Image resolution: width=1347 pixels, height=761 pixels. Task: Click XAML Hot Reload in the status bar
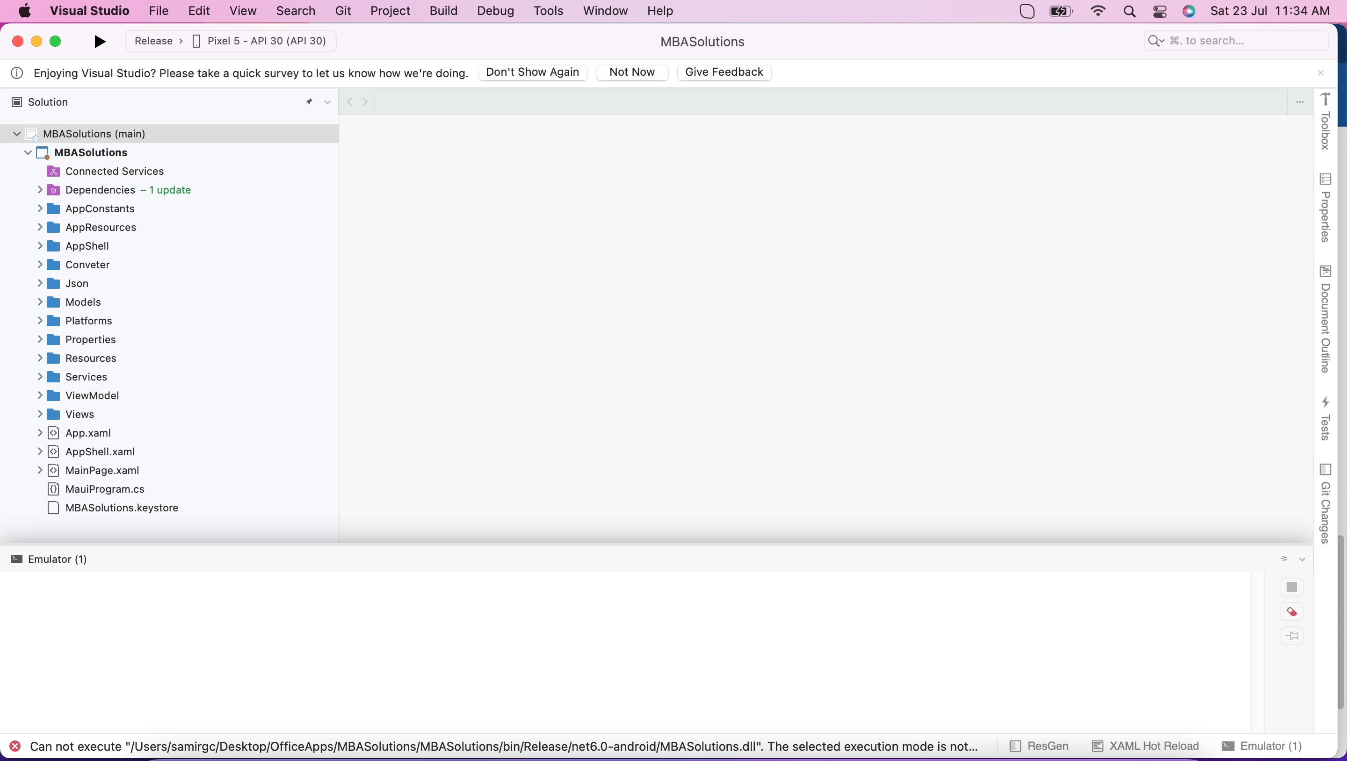[x=1146, y=746]
